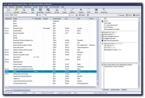Select the Steingräber Fachverlag row

point(51,74)
